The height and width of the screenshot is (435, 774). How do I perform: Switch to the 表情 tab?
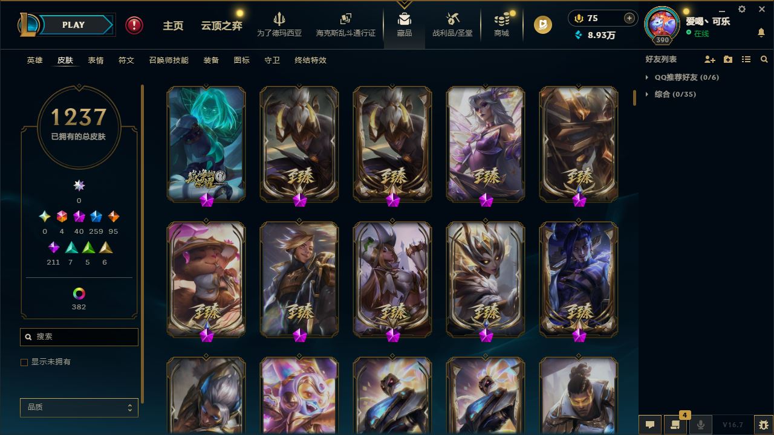[96, 60]
